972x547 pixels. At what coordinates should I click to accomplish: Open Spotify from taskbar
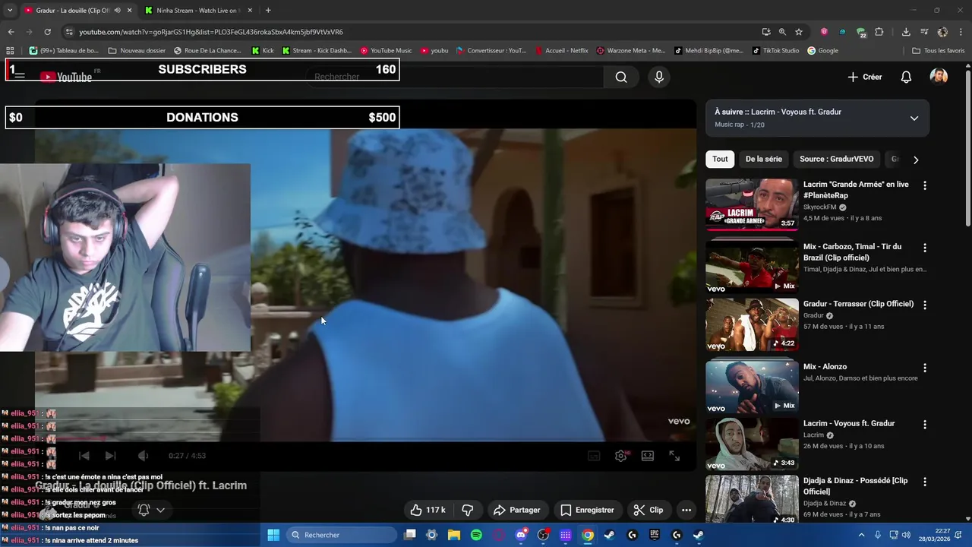coord(476,535)
